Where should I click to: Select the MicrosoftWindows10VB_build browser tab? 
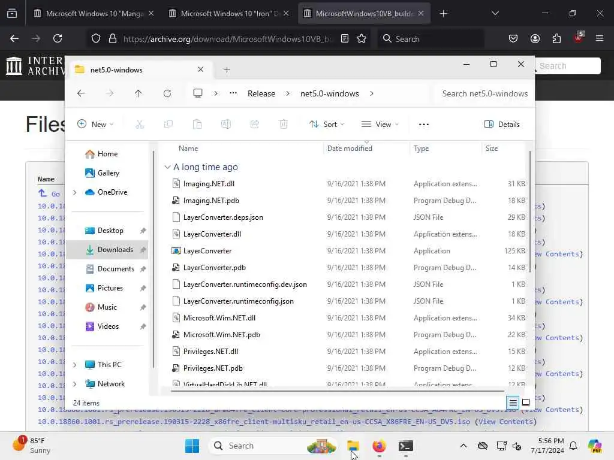[x=364, y=13]
